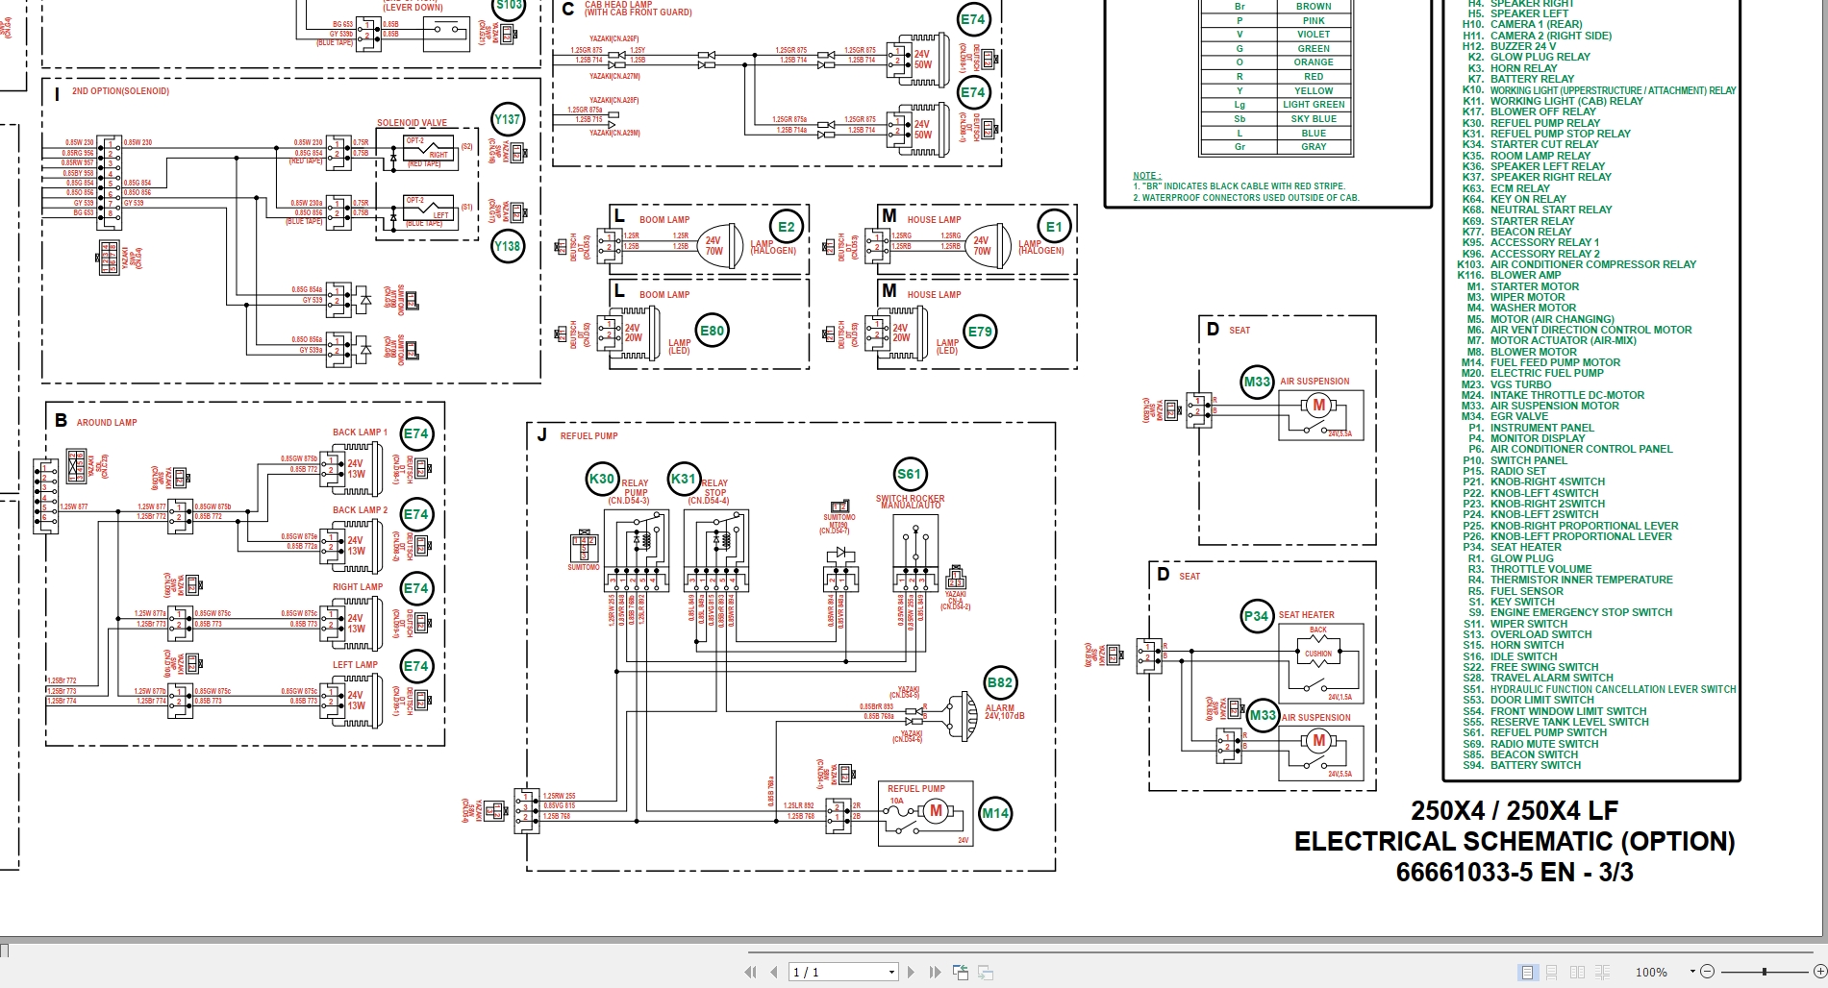The image size is (1828, 988).
Task: Jump to the first page of the schematic
Action: click(751, 973)
